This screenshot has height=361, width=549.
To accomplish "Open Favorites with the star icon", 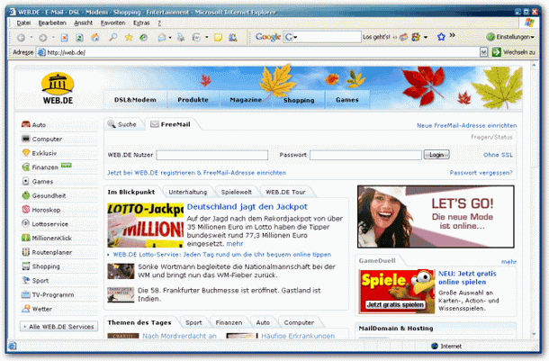I will (x=129, y=37).
